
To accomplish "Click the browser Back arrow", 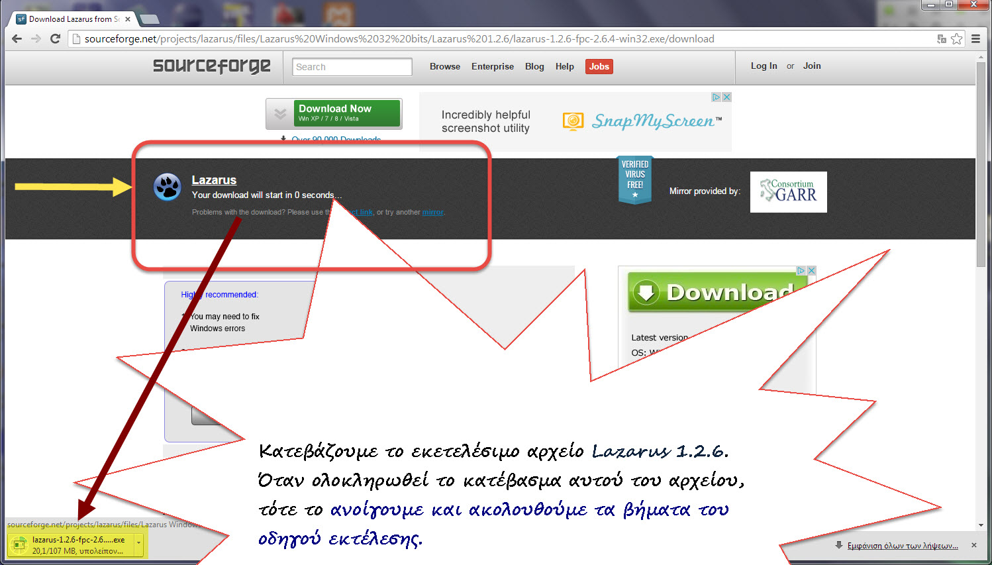I will 17,38.
